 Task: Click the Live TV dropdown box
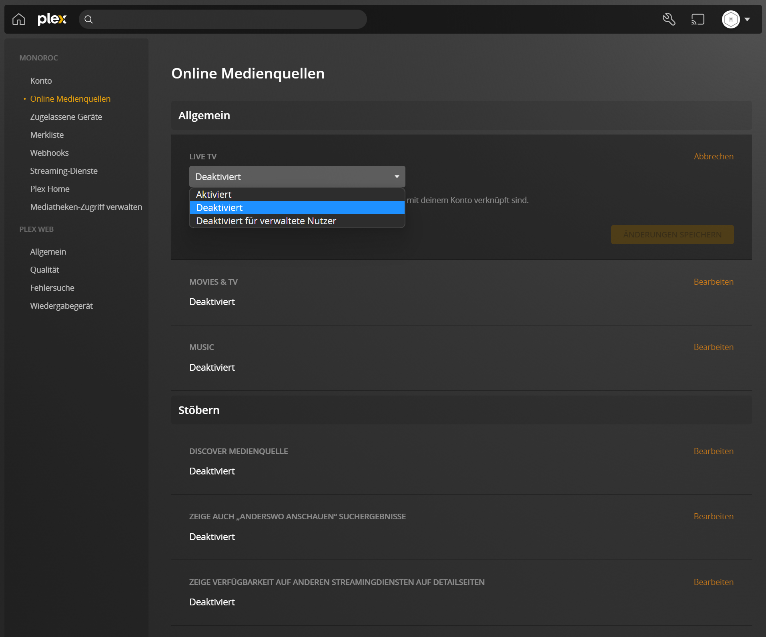coord(297,177)
